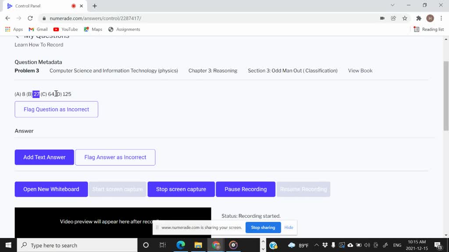Click the Windows search box

click(x=79, y=245)
